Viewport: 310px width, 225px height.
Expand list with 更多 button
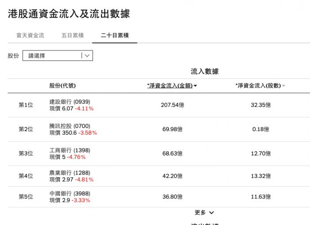point(200,213)
